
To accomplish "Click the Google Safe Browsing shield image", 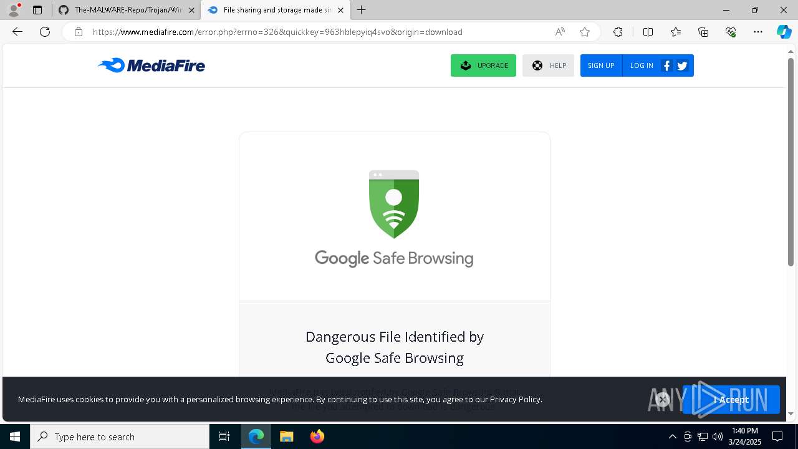I will (394, 204).
